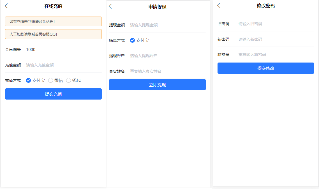Click the 如有充值未到账 notice banner
This screenshot has height=189, width=319.
click(53, 21)
